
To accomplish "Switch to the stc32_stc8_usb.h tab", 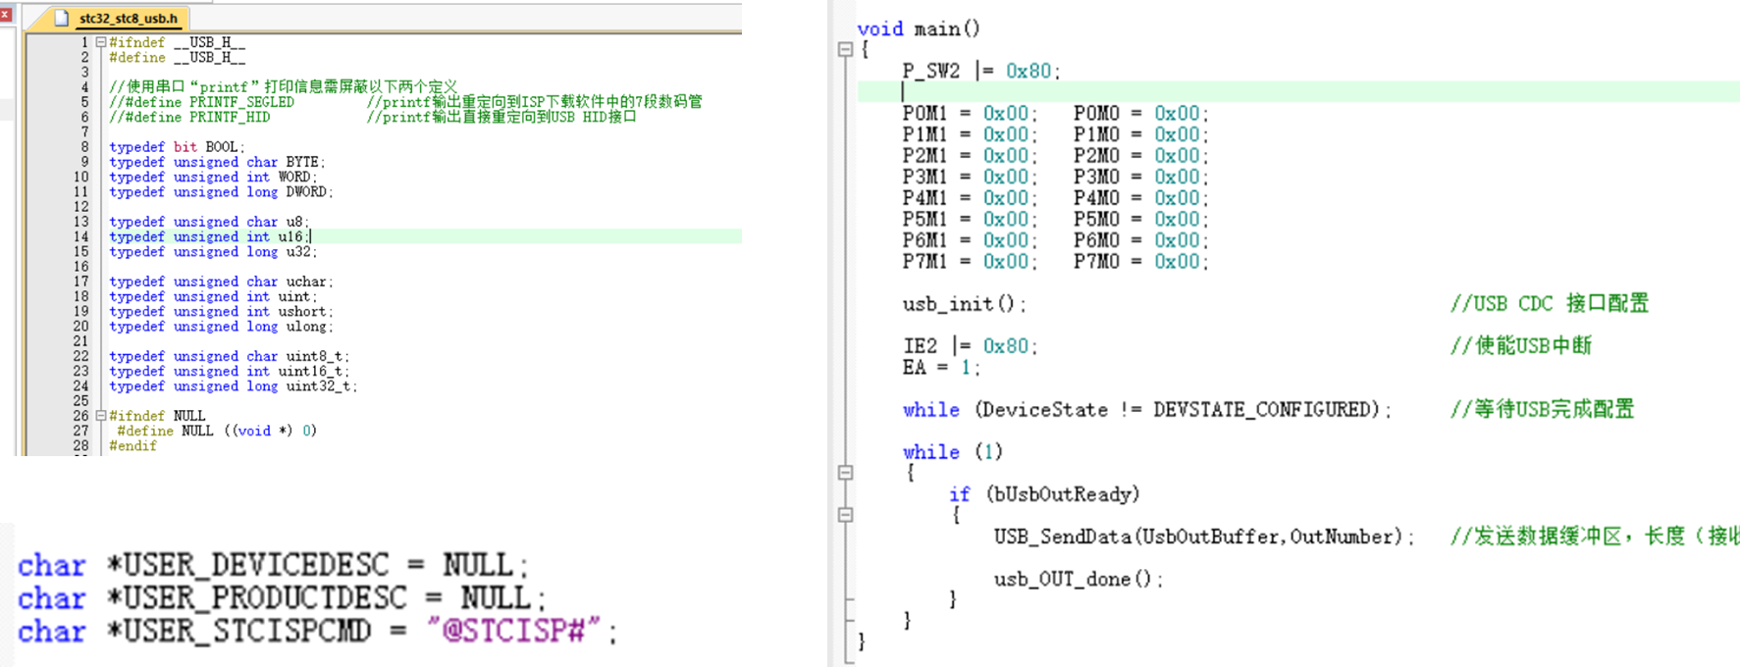I will tap(128, 18).
